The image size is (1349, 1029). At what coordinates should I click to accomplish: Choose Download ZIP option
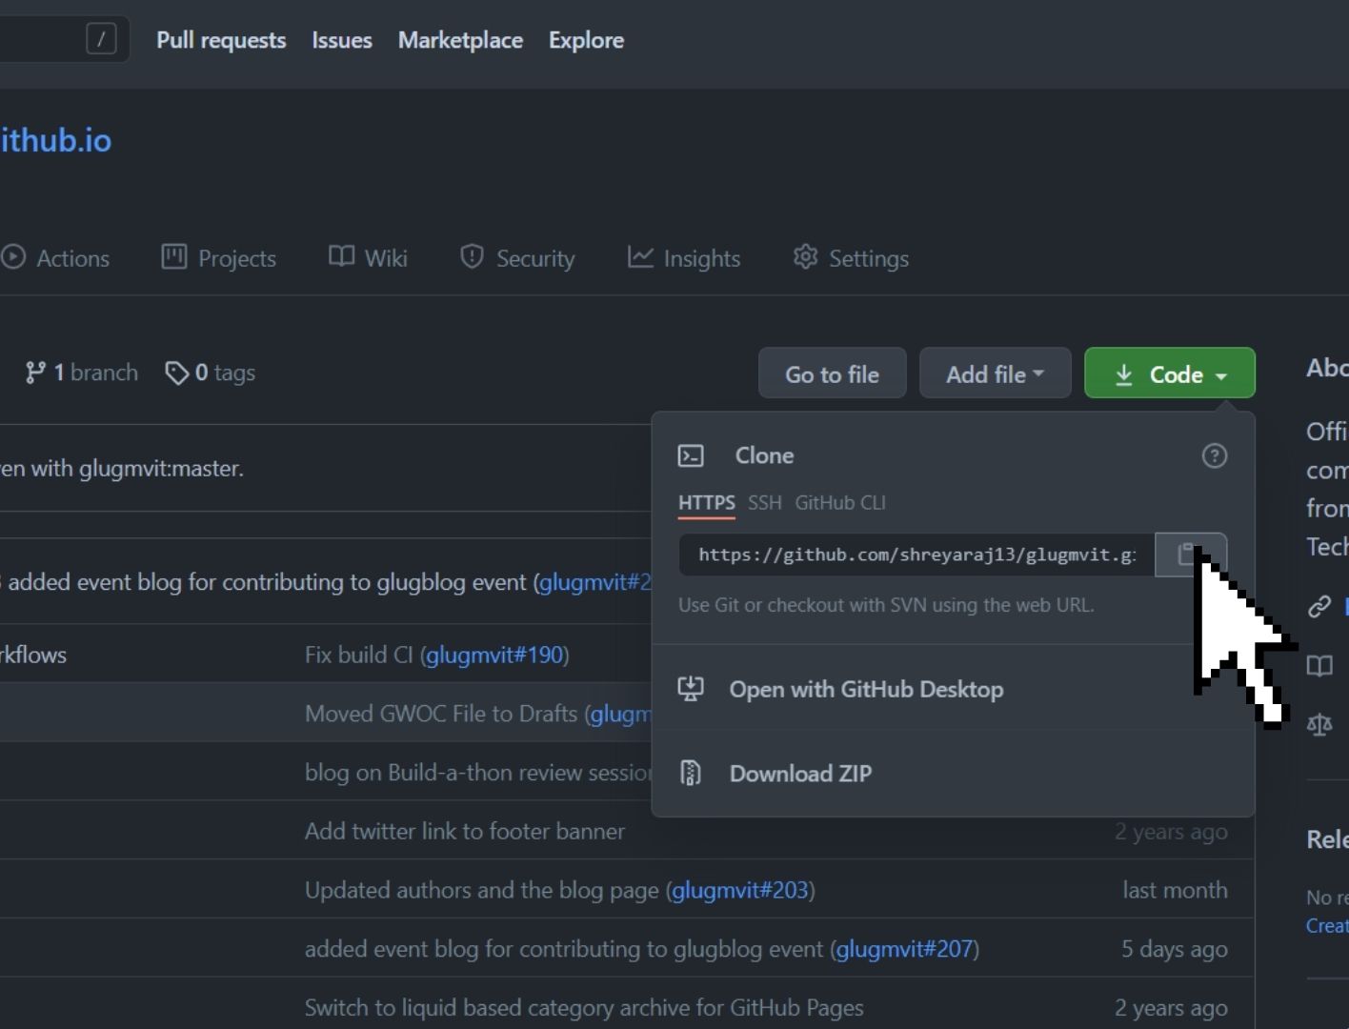click(x=800, y=773)
